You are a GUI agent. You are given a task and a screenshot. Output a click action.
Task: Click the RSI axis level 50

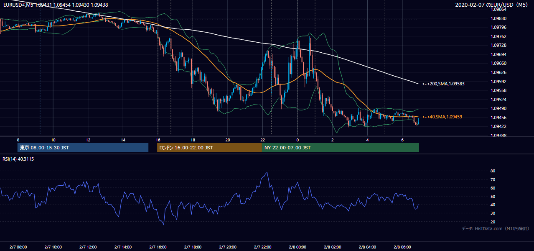(493, 196)
